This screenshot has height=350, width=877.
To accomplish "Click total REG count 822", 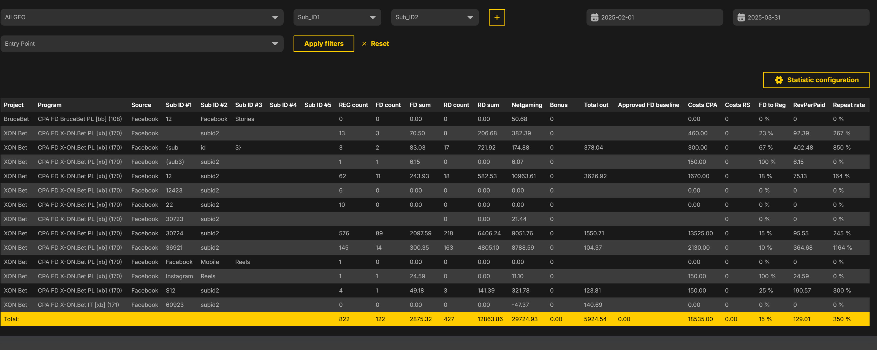I will point(344,319).
